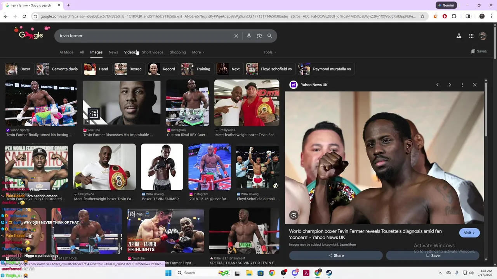This screenshot has width=497, height=279.
Task: Open the Tools dropdown
Action: point(269,52)
